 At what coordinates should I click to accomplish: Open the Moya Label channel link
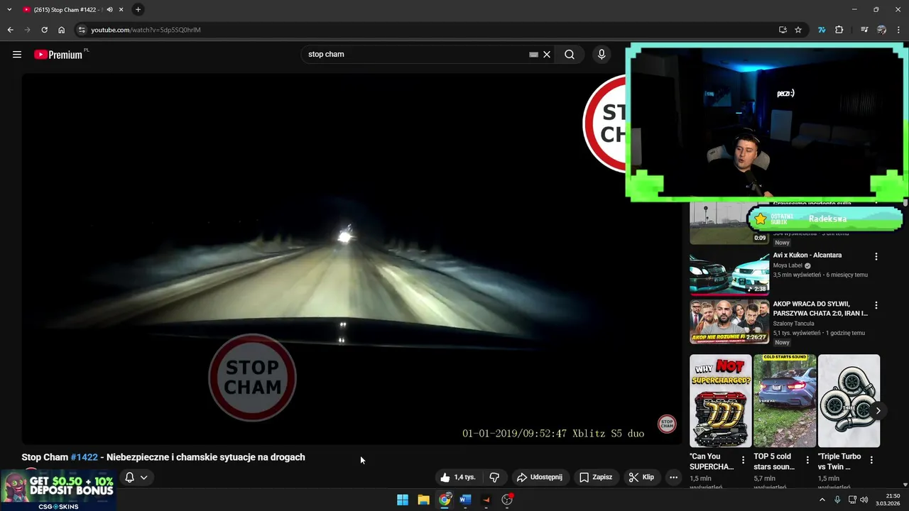[x=788, y=265]
